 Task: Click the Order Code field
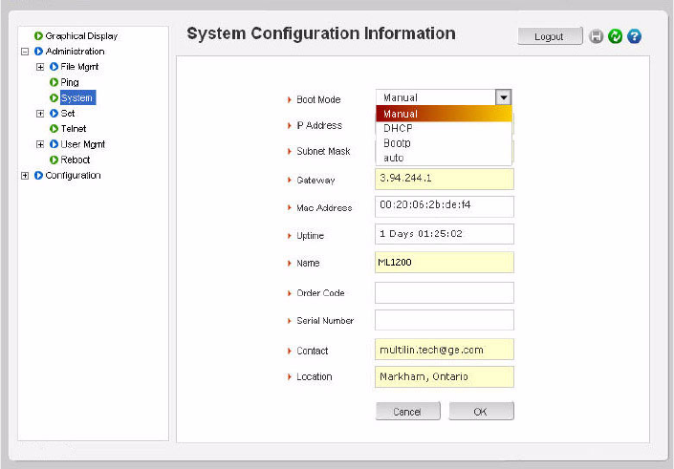point(444,292)
